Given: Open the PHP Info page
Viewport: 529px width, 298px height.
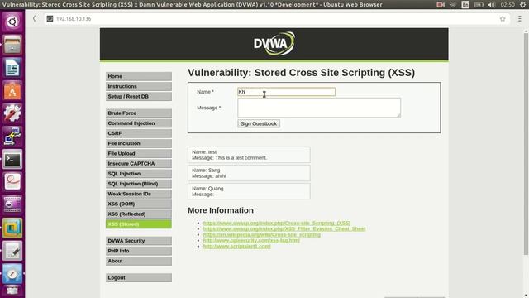Looking at the screenshot, I should (139, 251).
